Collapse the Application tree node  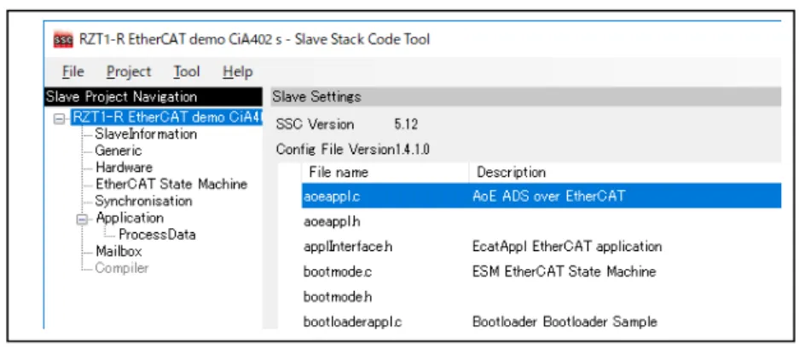[x=83, y=219]
